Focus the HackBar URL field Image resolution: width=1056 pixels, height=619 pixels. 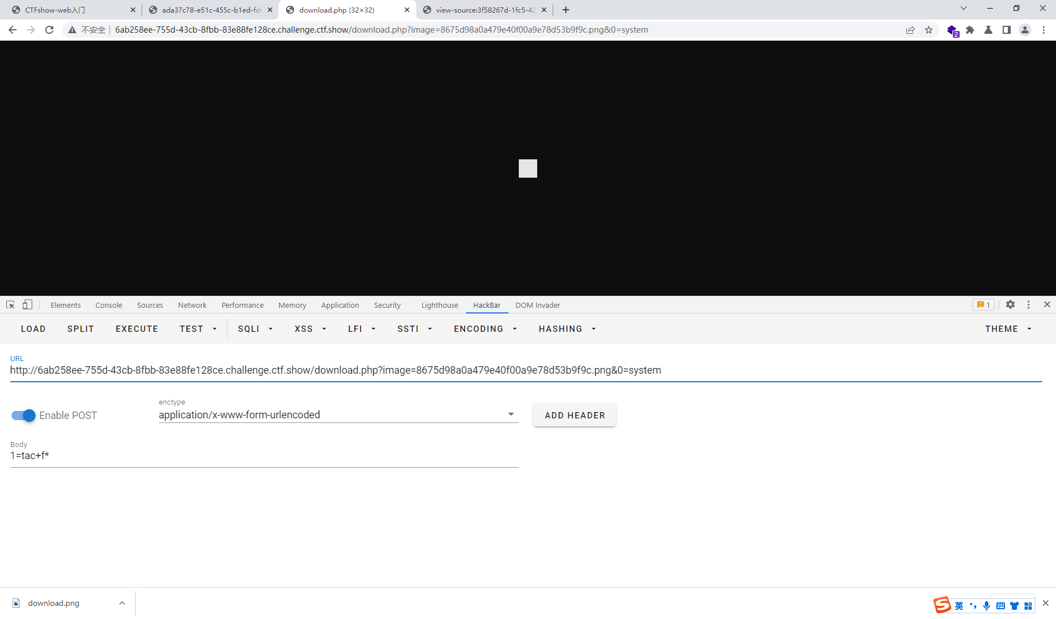[x=526, y=370]
